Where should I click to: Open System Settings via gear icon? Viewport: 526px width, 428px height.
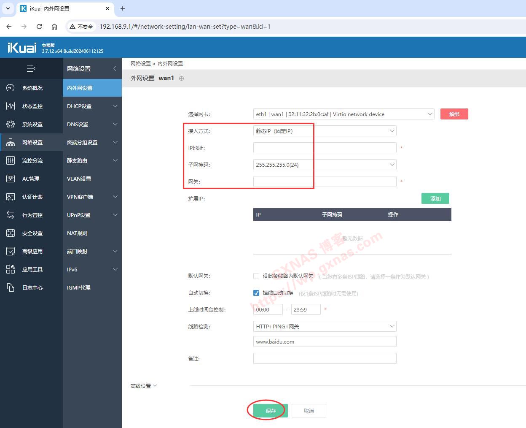[11, 124]
